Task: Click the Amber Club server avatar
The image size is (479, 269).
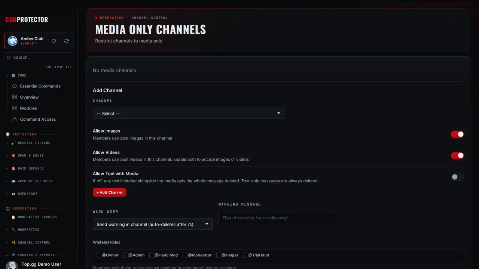Action: point(13,41)
